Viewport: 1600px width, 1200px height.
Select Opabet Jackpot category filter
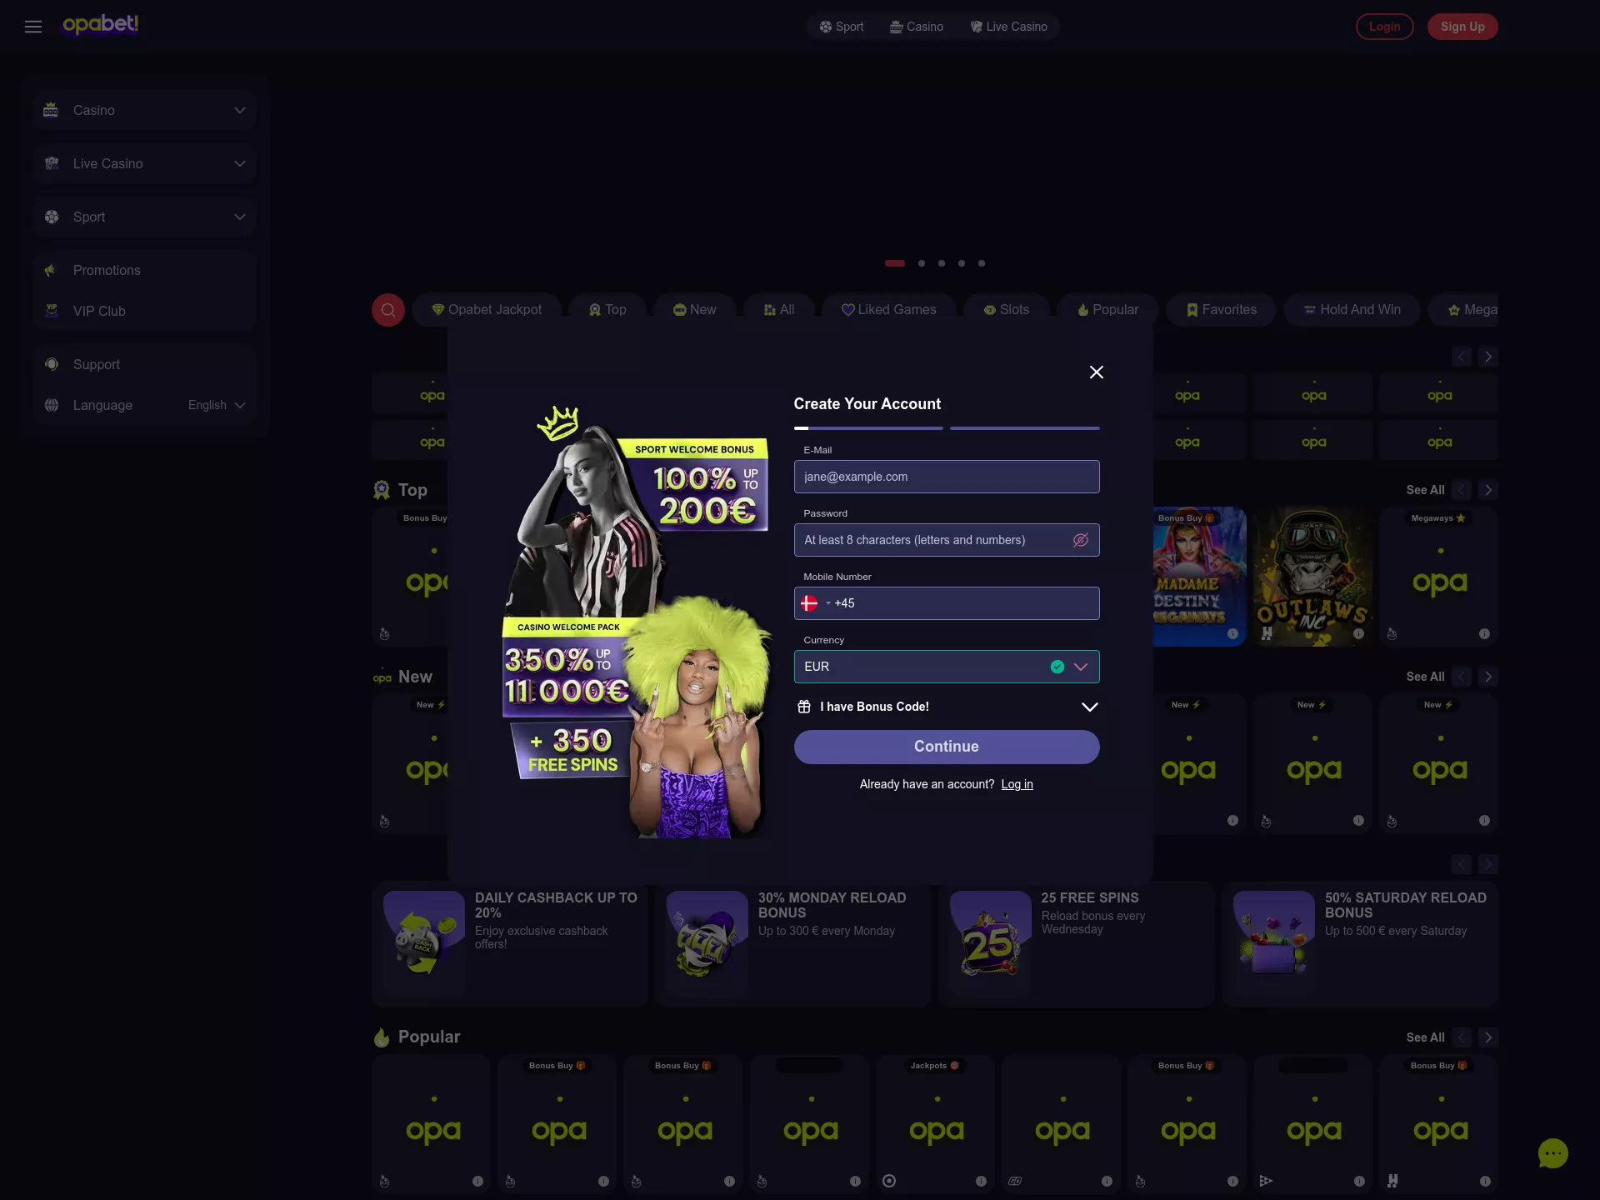point(487,310)
